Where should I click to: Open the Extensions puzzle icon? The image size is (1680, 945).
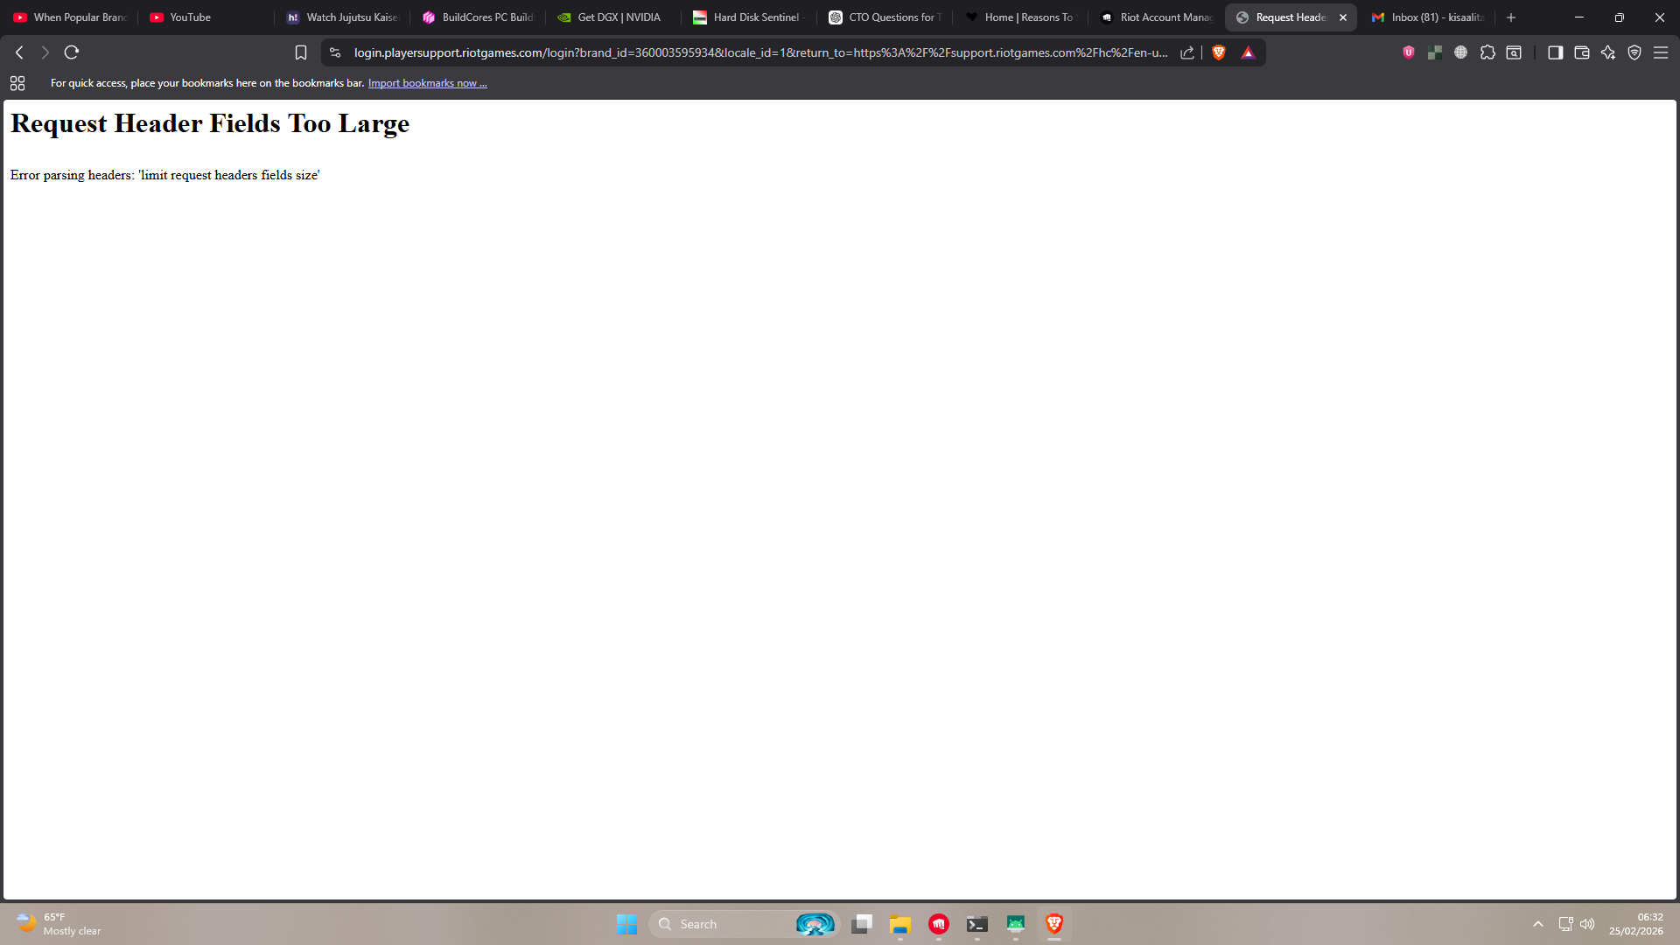point(1487,52)
